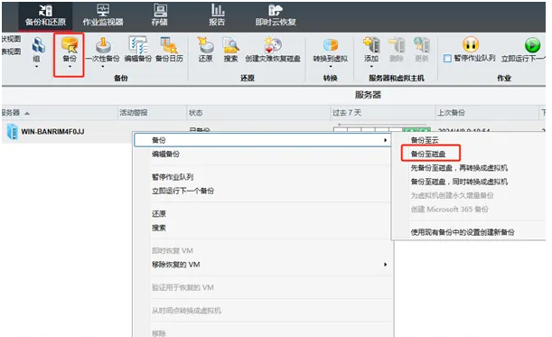This screenshot has width=552, height=337.
Task: Expand the 组 dropdown arrow
Action: tap(37, 66)
